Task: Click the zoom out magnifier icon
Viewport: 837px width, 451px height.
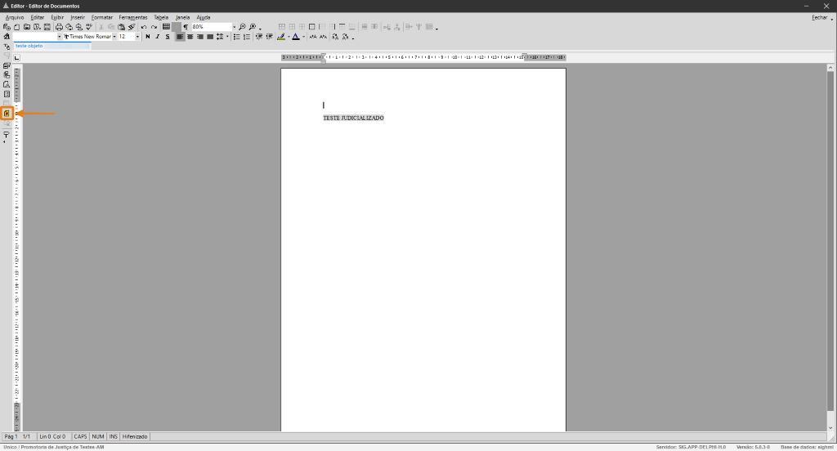Action: (x=242, y=27)
